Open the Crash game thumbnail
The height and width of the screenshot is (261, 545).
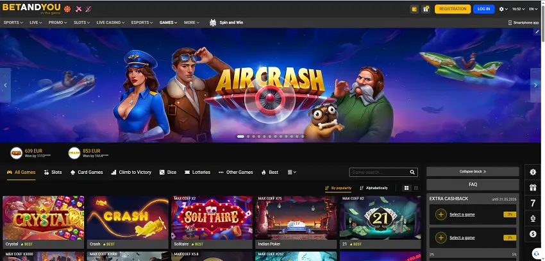(x=128, y=218)
